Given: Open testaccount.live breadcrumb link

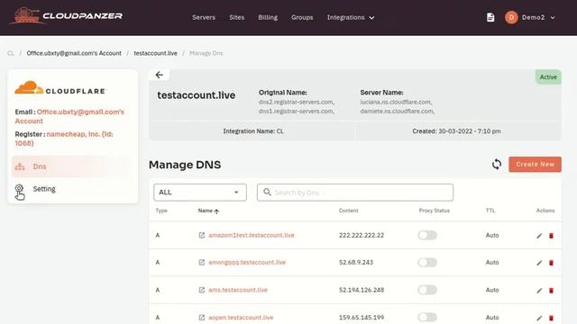Looking at the screenshot, I should [x=156, y=53].
